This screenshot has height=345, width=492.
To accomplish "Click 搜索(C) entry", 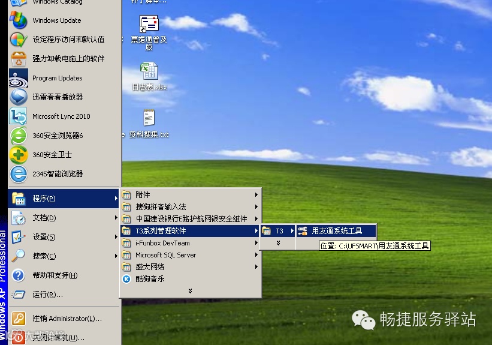I will [64, 256].
